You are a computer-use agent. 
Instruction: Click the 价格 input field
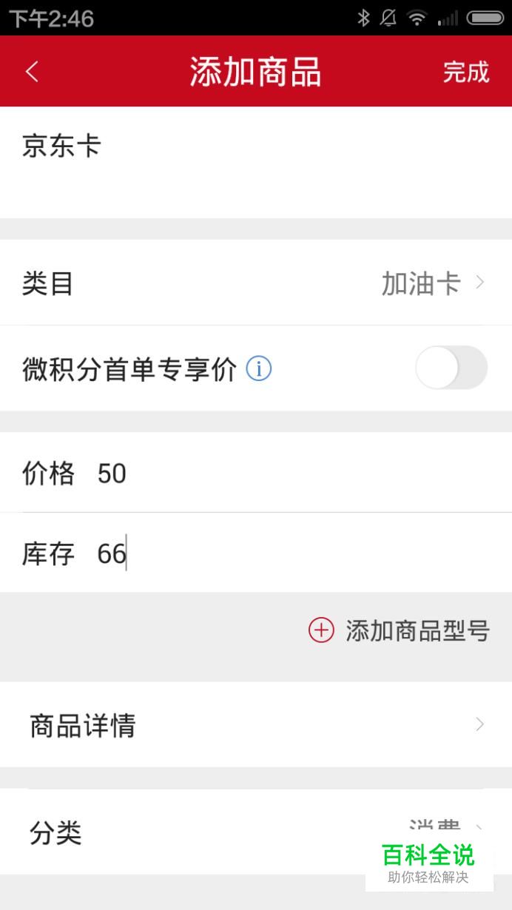pyautogui.click(x=296, y=473)
